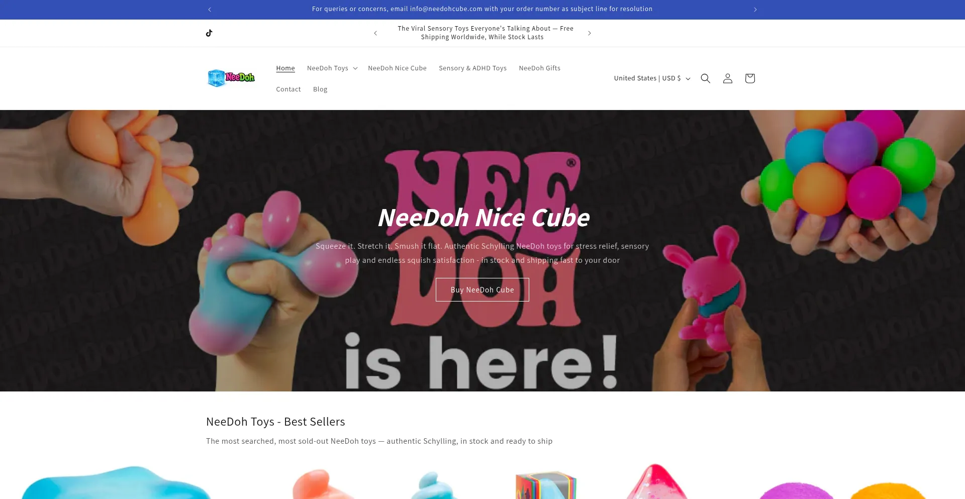This screenshot has width=965, height=499.
Task: Open United States | USD $ currency selector
Action: (652, 78)
